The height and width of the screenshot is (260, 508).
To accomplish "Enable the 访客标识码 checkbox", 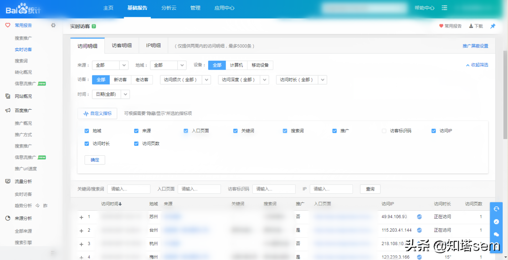I will 384,131.
